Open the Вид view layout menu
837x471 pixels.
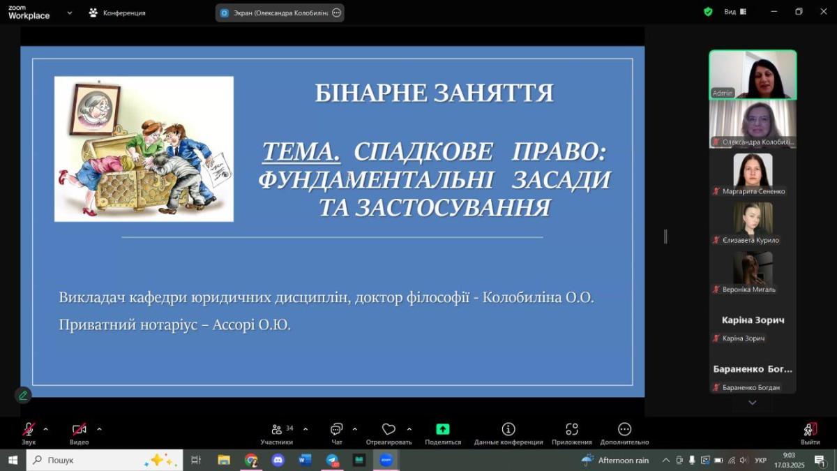(x=735, y=12)
